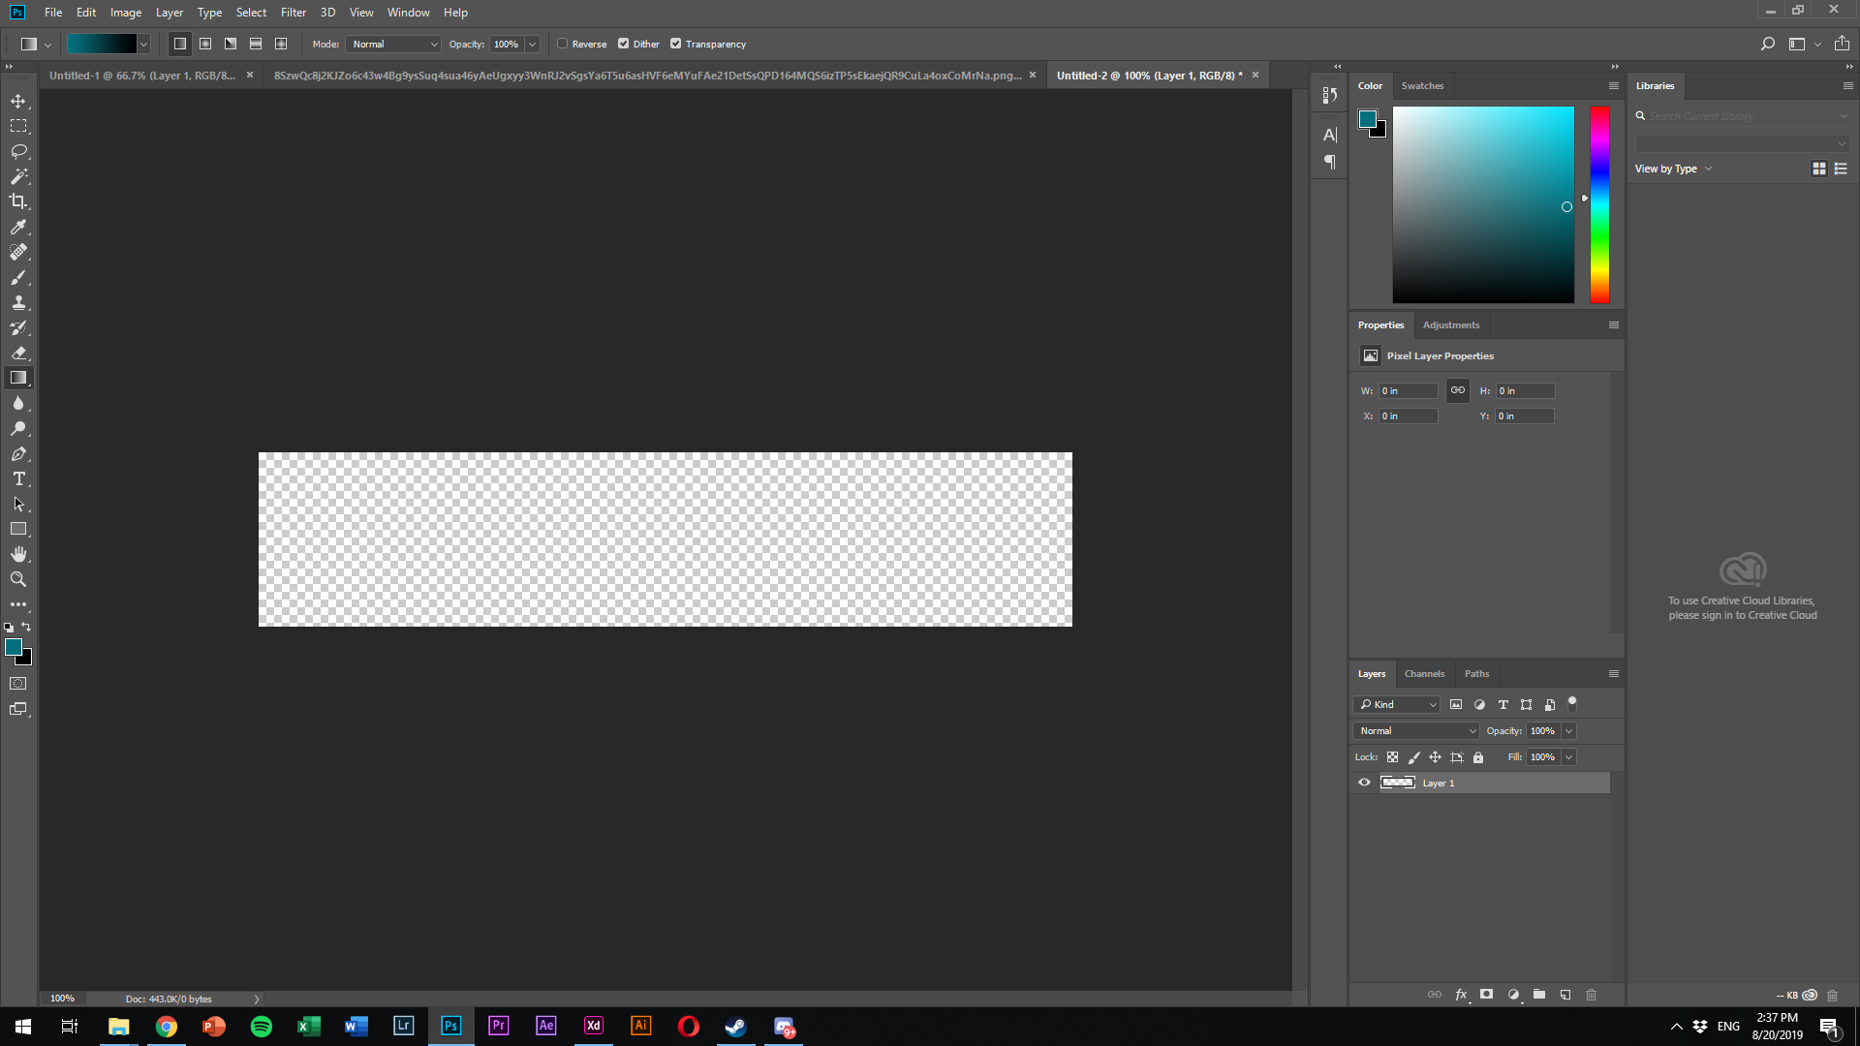Delete the selected layer
This screenshot has width=1860, height=1046.
pyautogui.click(x=1591, y=995)
